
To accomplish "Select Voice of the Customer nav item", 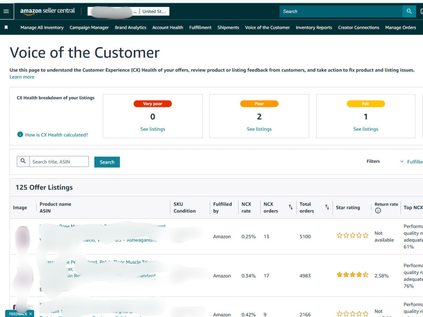I will click(x=267, y=27).
